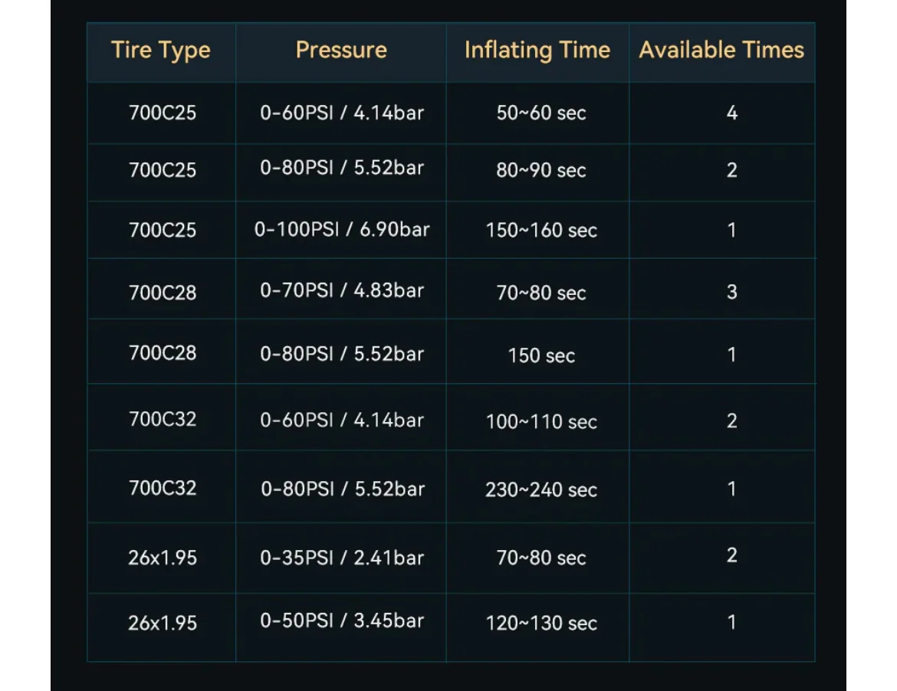The width and height of the screenshot is (897, 691).
Task: Click the 50~60 sec inflating time cell
Action: click(541, 113)
